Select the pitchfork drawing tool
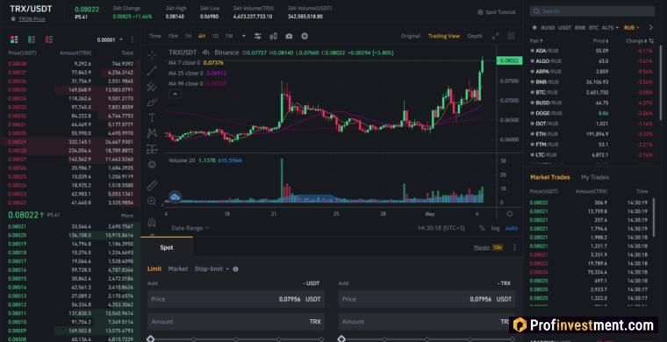The image size is (667, 342). point(152,87)
